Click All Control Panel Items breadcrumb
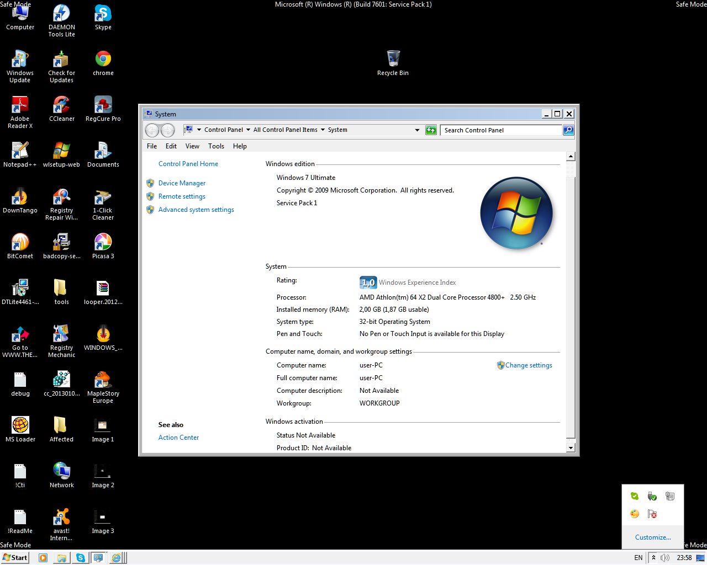 [x=285, y=130]
